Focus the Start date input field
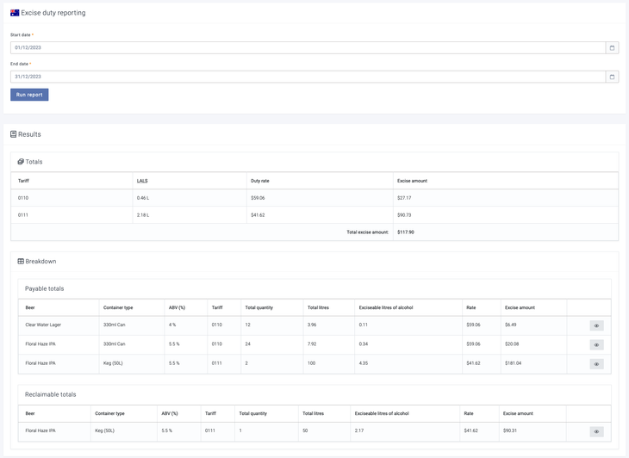629x458 pixels. tap(308, 47)
